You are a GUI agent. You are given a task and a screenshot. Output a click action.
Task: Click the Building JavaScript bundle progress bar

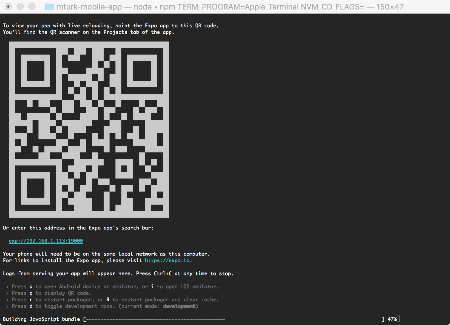(x=234, y=319)
